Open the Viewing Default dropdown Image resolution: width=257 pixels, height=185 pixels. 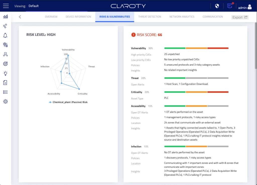pyautogui.click(x=34, y=6)
